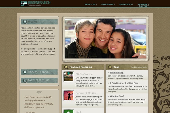Read the Mind the Gap article

tap(116, 73)
